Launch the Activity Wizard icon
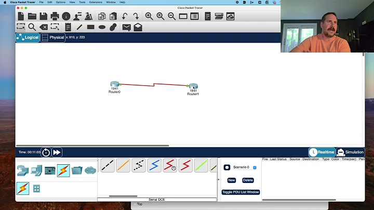Screen dimensions: 374x210 (88, 16)
